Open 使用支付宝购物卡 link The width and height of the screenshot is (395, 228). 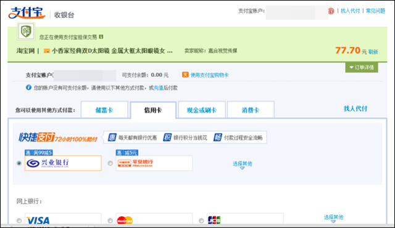point(209,75)
